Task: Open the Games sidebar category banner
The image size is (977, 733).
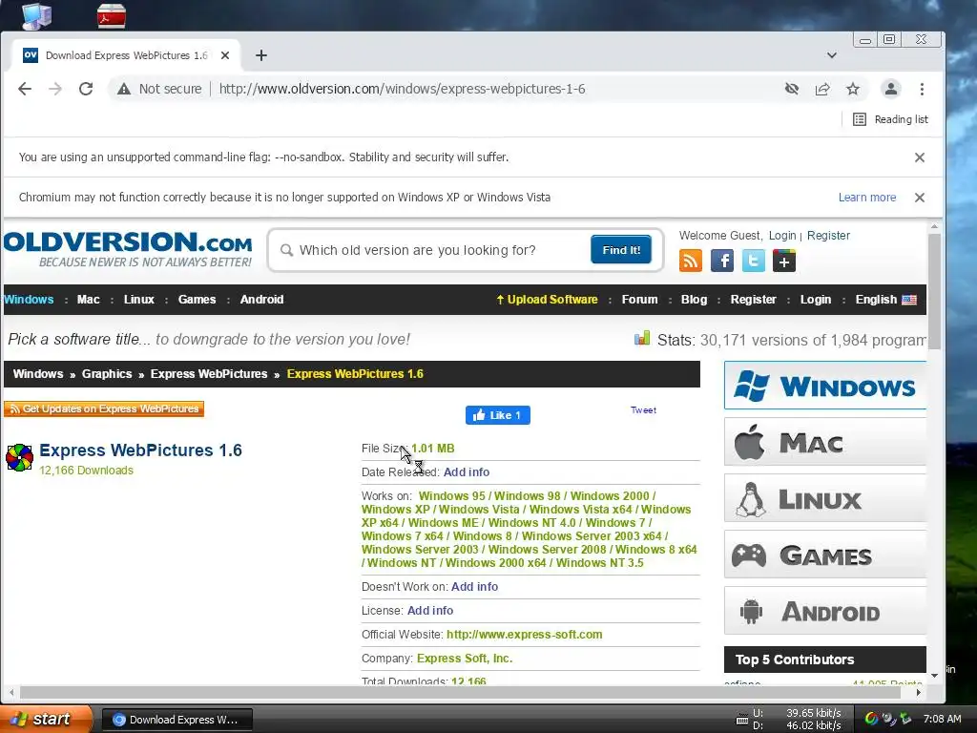Action: point(825,555)
